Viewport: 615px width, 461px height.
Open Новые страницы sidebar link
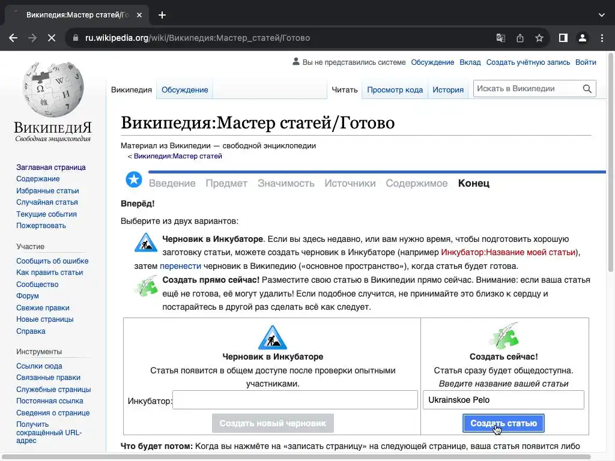[44, 319]
